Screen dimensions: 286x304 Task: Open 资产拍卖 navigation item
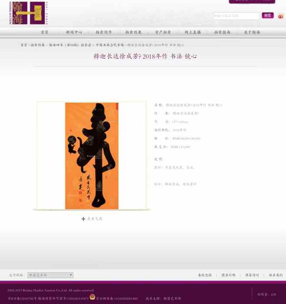pyautogui.click(x=163, y=32)
